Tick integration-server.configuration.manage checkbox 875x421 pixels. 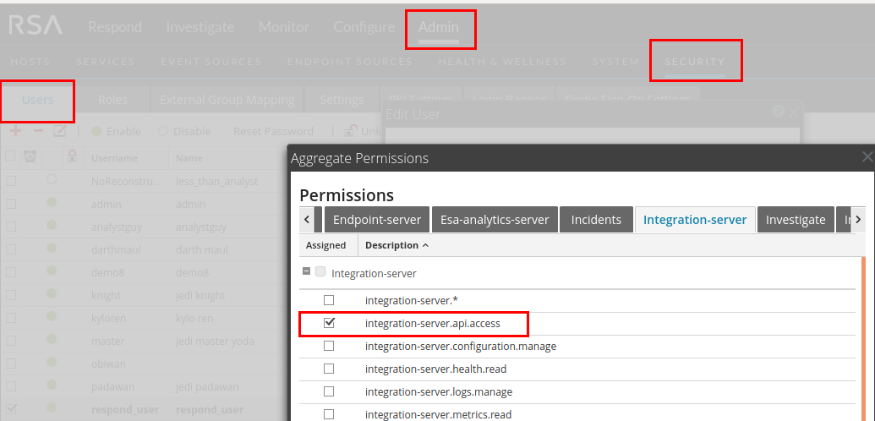[x=329, y=346]
